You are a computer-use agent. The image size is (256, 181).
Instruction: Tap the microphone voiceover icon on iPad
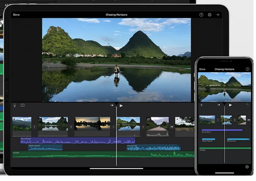tap(15, 105)
